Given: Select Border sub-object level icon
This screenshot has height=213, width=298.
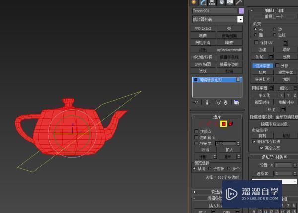Looking at the screenshot, I should (x=216, y=124).
